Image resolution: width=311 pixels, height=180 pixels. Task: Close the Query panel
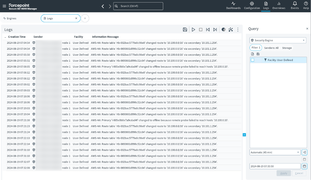click(307, 29)
